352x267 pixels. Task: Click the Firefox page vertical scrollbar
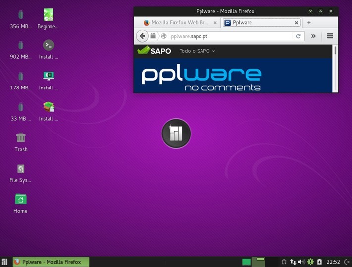335,68
